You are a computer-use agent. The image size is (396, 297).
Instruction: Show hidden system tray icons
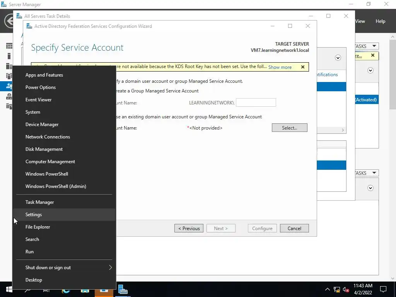pyautogui.click(x=327, y=289)
